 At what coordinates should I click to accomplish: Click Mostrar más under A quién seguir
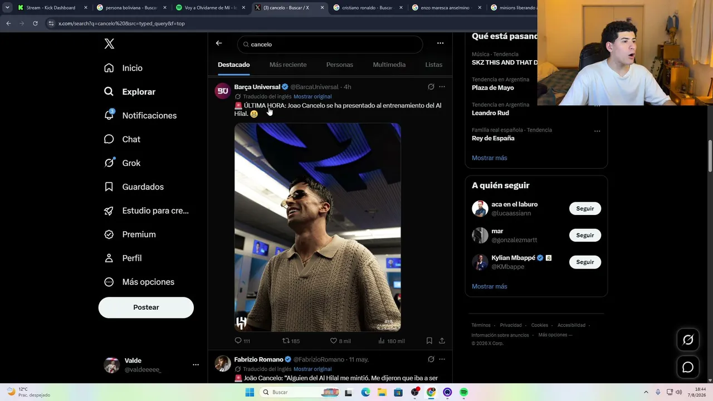point(490,286)
